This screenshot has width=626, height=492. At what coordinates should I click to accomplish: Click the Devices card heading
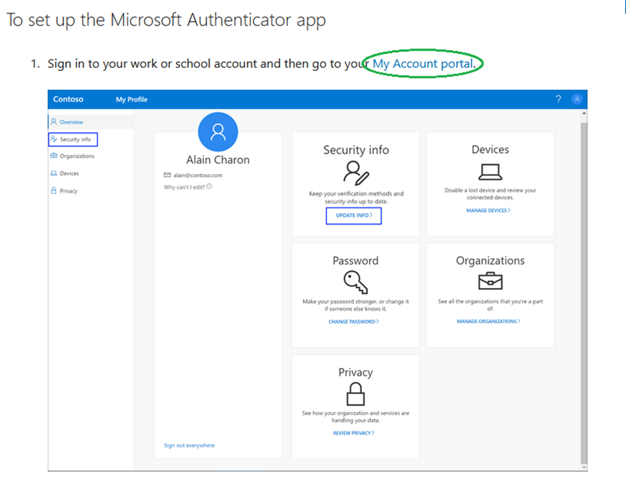coord(490,149)
